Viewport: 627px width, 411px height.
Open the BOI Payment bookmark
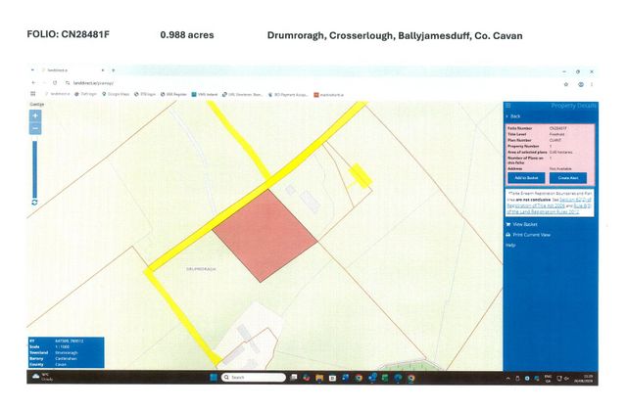(x=288, y=95)
